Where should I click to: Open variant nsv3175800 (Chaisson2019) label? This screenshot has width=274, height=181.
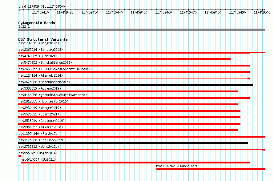click(x=42, y=140)
